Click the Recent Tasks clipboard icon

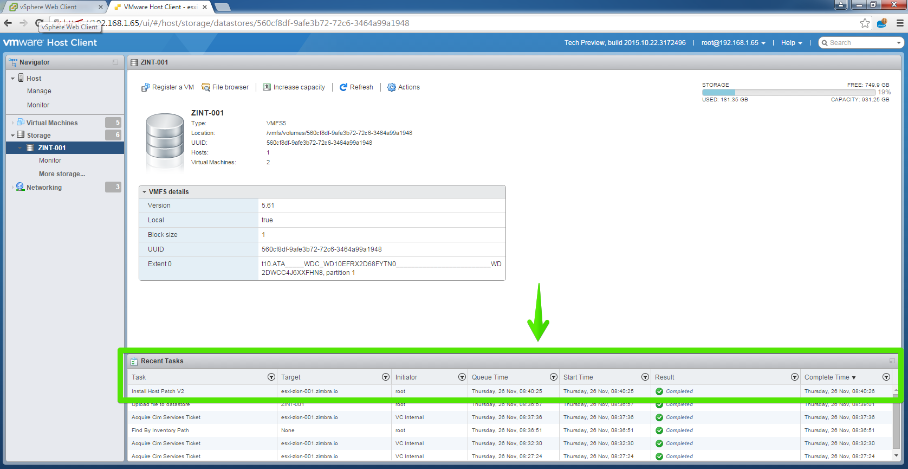tap(134, 361)
